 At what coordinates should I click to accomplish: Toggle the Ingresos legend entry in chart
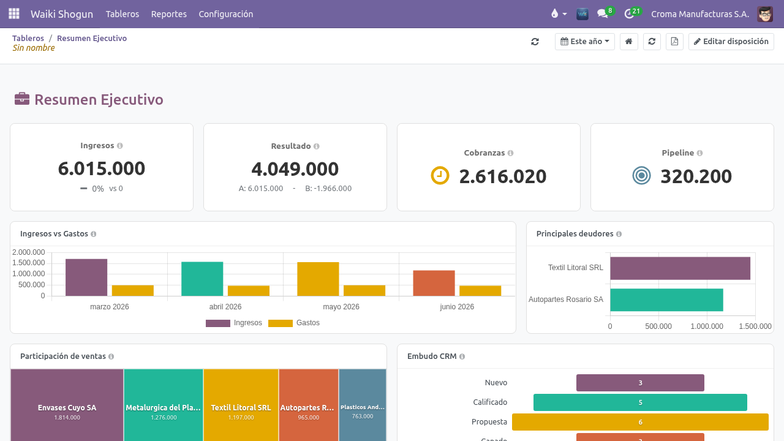coord(234,323)
